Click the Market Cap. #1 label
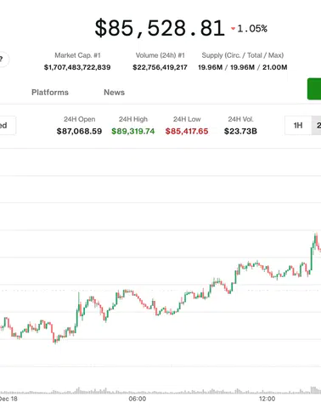The image size is (321, 408). coord(77,55)
